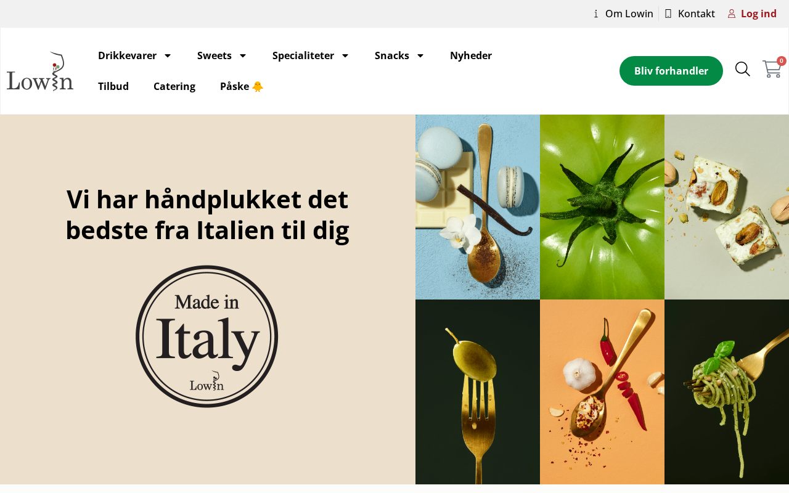789x493 pixels.
Task: Open the Tilbud menu item
Action: (113, 86)
